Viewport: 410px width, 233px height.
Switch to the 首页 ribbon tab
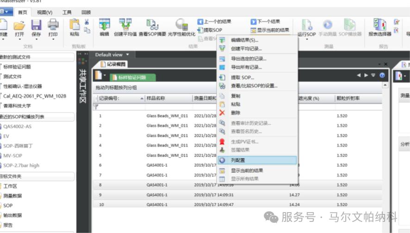coord(23,13)
